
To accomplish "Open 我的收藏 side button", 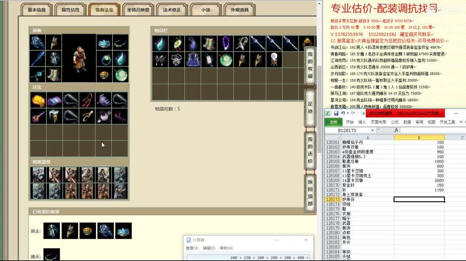I will tap(310, 65).
